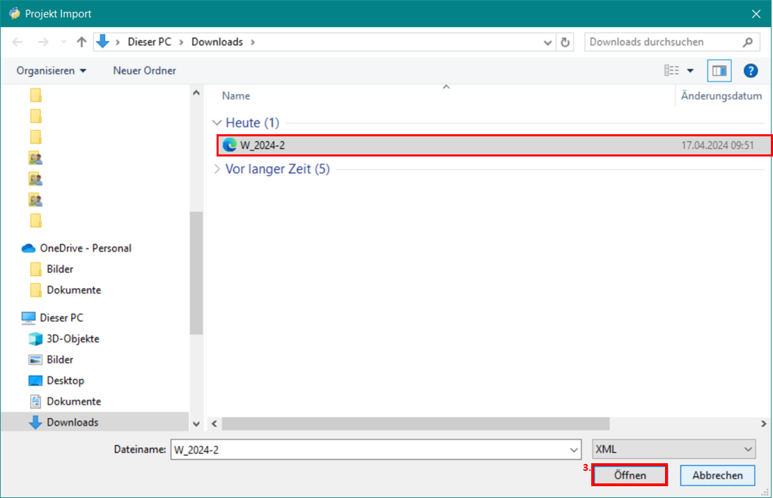This screenshot has height=498, width=773.
Task: Select OneDrive - Personal in sidebar
Action: (85, 248)
